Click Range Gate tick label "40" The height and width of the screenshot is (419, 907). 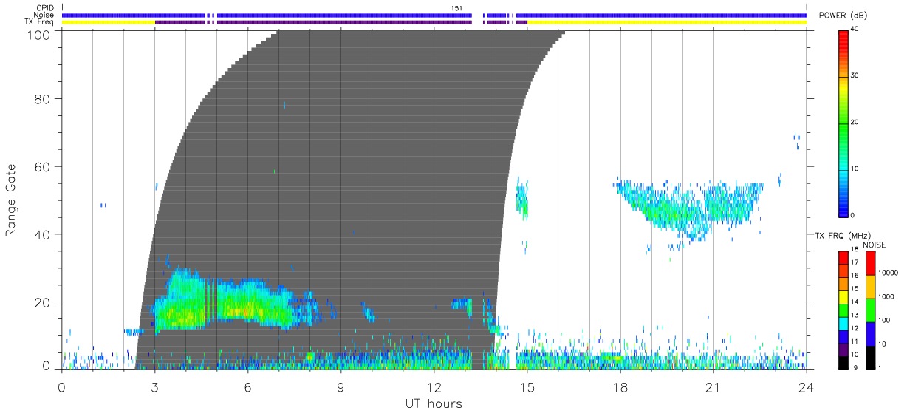coord(44,234)
